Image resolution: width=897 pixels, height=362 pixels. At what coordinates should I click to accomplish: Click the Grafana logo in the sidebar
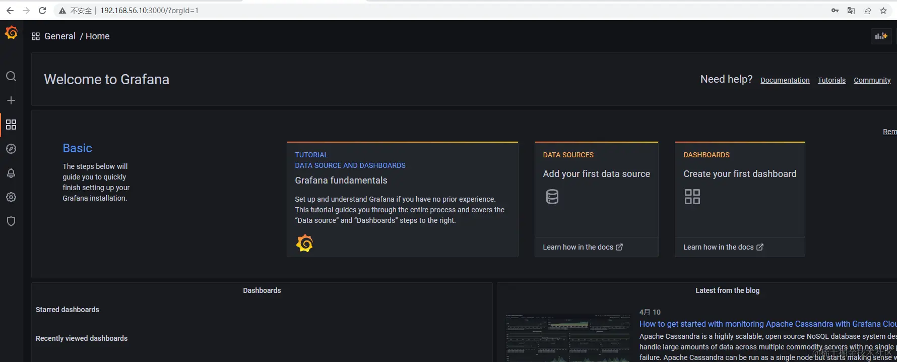point(11,33)
